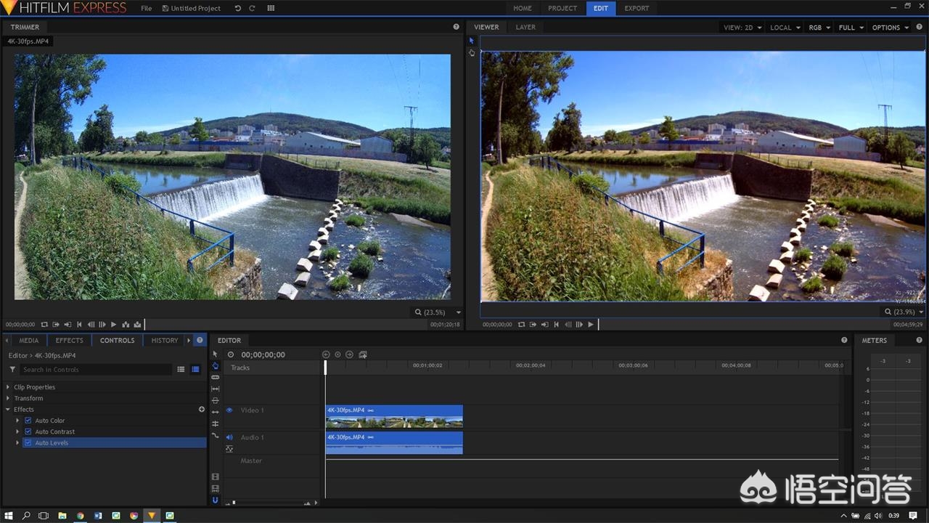Select the Slip tool in the editor toolbar
Viewport: 929px width, 523px height.
point(215,389)
